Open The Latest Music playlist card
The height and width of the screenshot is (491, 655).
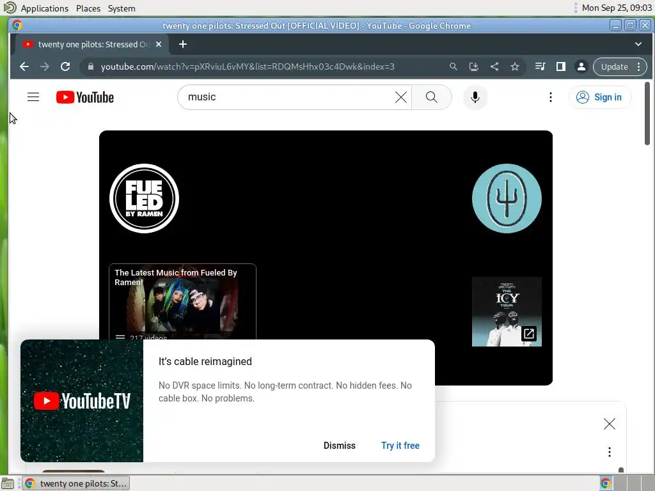click(x=182, y=302)
